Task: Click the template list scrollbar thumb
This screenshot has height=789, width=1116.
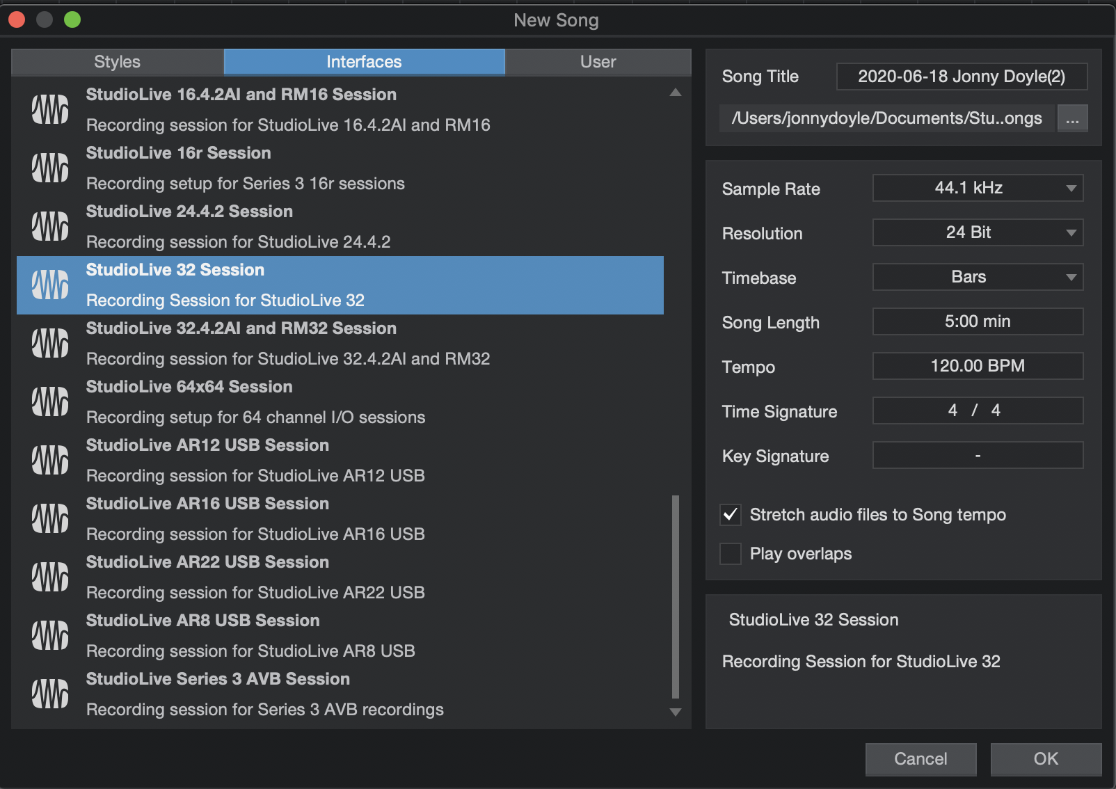Action: [x=675, y=596]
